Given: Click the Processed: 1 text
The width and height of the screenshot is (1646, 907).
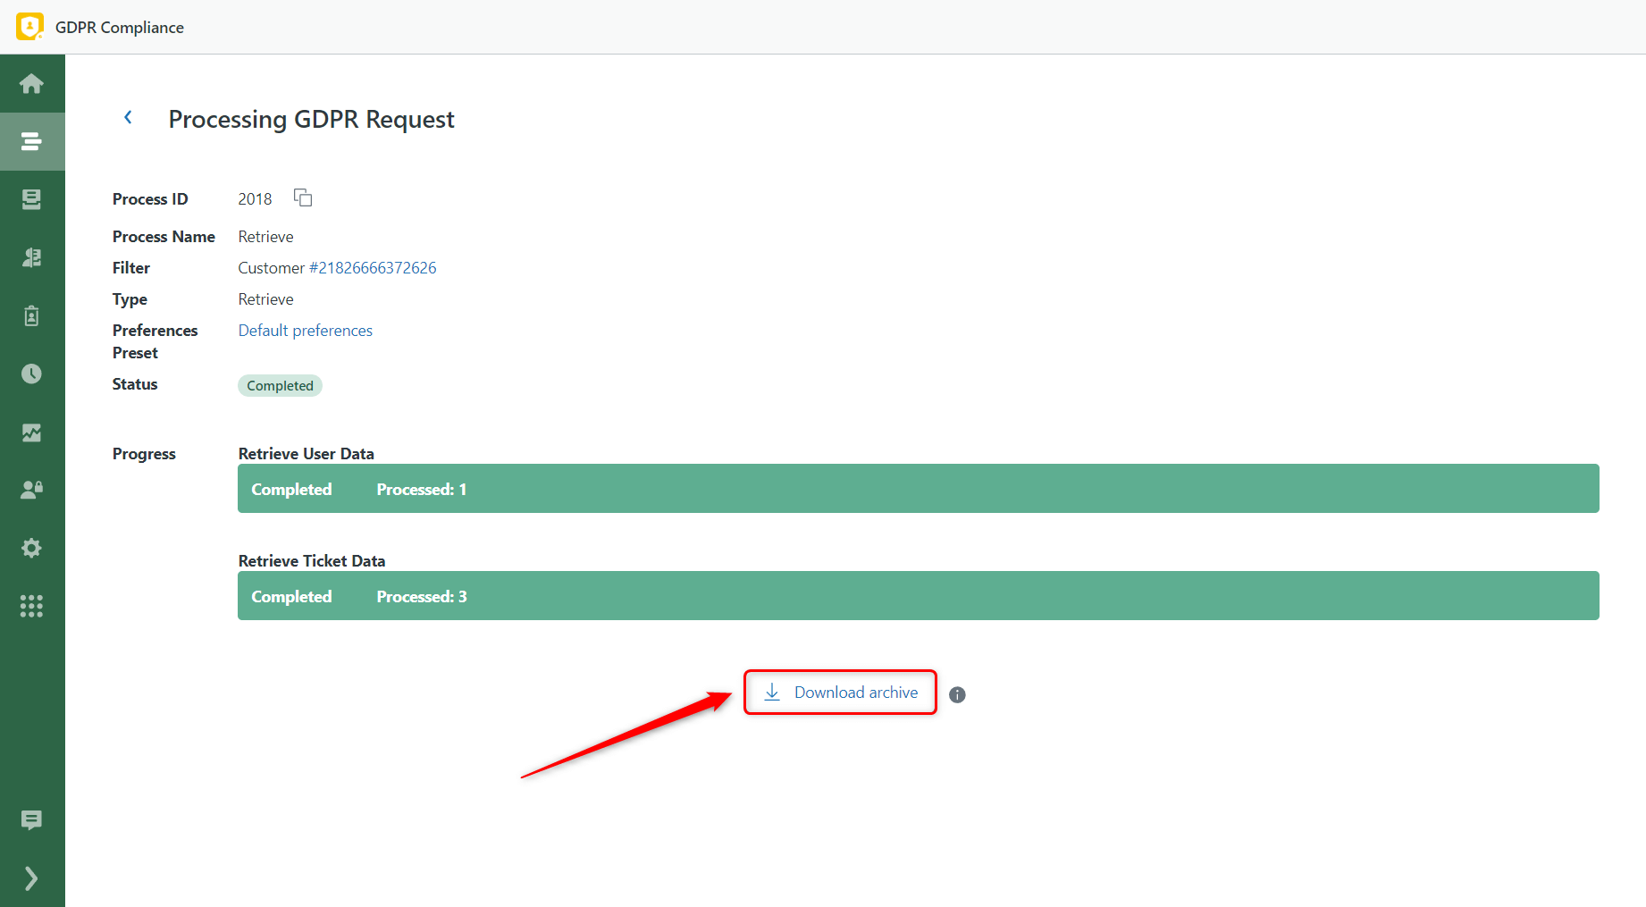Looking at the screenshot, I should coord(422,489).
